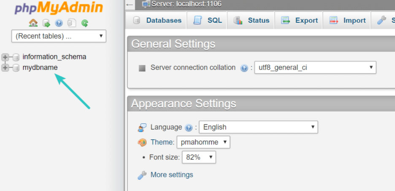Open the SQL tab
Screen dimensions: 395x191
207,20
